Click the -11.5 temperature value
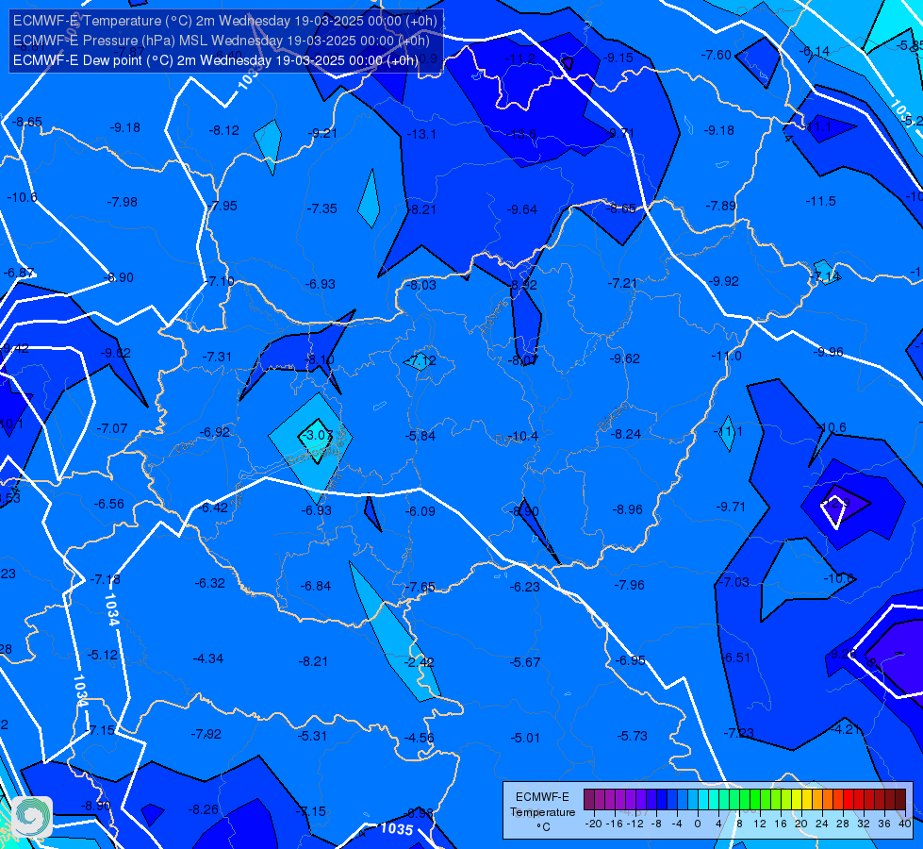 tap(820, 202)
